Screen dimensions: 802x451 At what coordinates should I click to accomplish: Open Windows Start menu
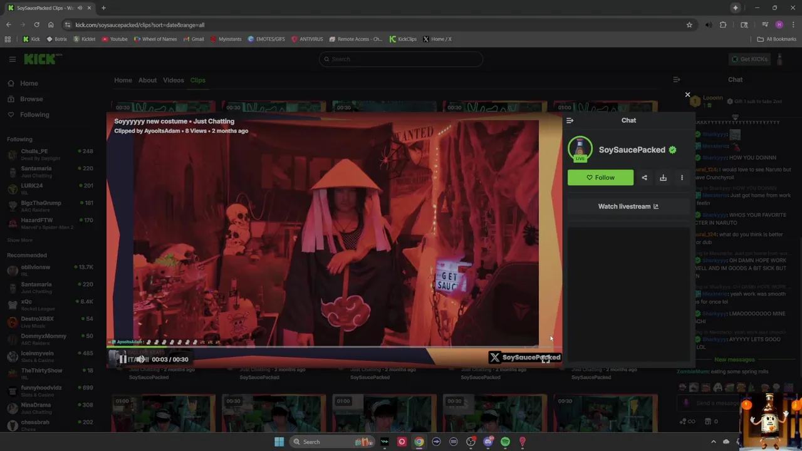pos(279,442)
